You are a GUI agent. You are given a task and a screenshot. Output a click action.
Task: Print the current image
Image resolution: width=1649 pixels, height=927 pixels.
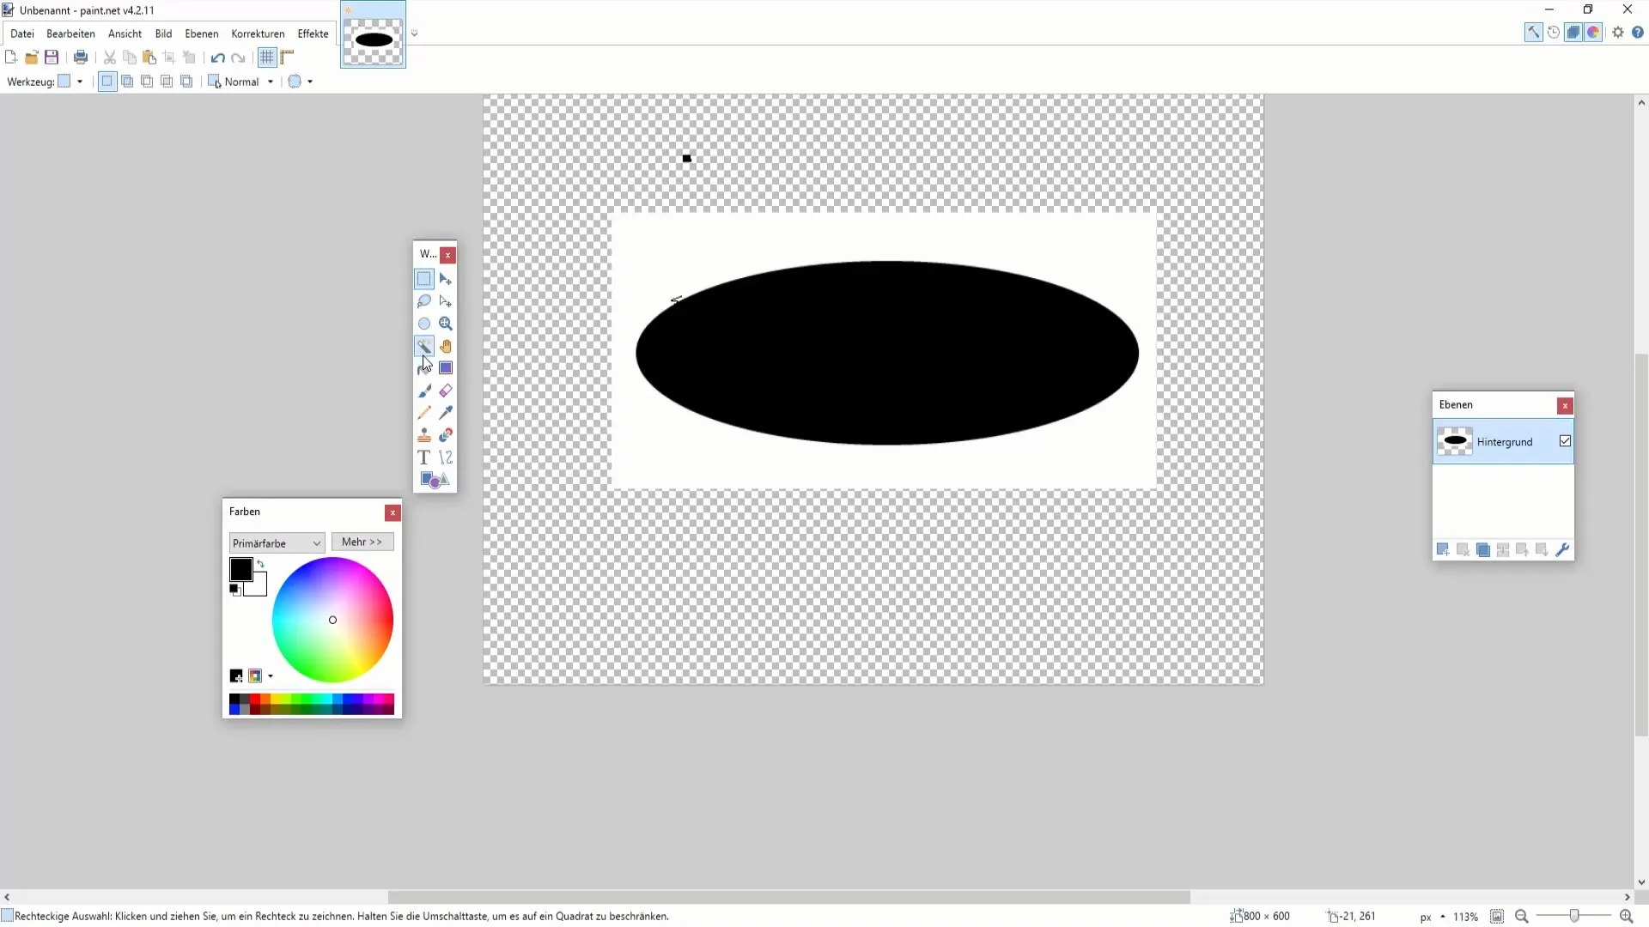(81, 58)
